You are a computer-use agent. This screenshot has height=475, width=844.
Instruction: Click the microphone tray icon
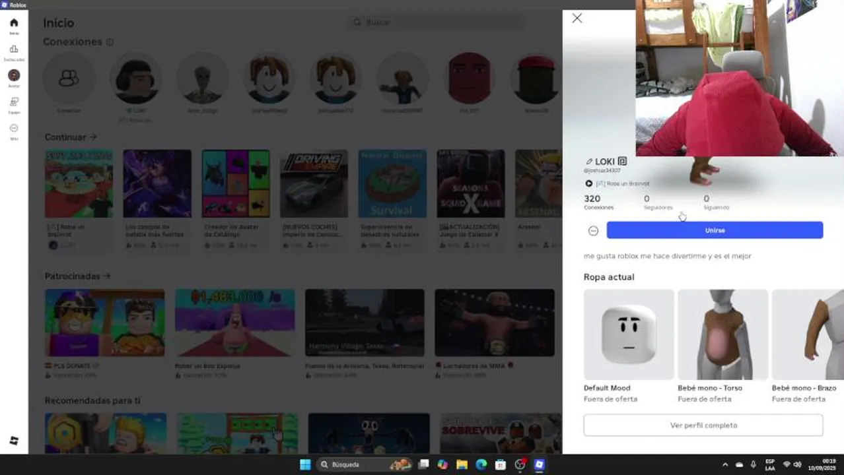click(x=754, y=464)
